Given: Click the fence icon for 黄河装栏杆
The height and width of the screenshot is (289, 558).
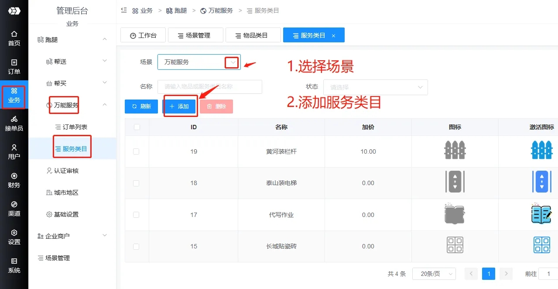Looking at the screenshot, I should [455, 151].
